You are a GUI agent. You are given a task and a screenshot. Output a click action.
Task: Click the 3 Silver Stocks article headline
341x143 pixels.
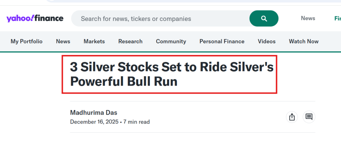[x=171, y=74]
